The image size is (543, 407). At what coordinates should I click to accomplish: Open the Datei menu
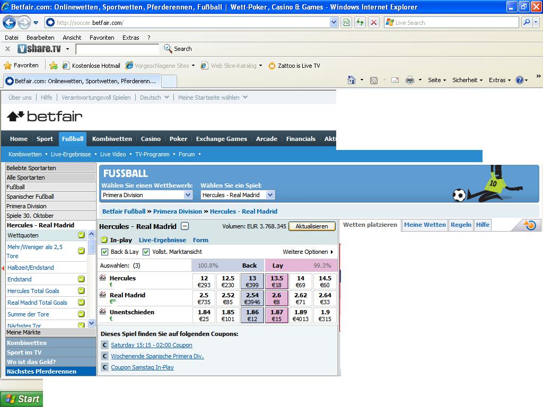click(12, 38)
